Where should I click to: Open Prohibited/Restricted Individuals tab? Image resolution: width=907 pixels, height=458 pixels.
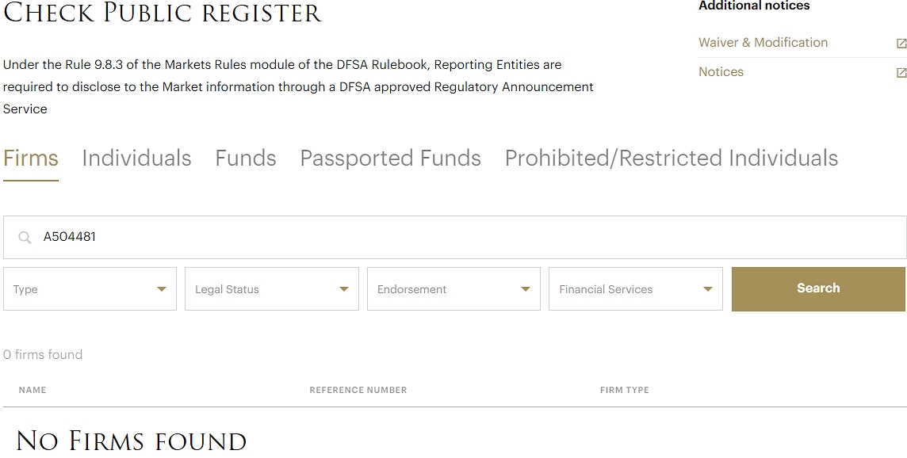click(672, 158)
